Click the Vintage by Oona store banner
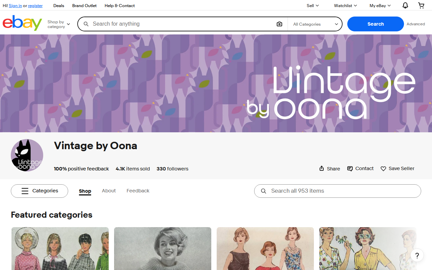Viewport: 432px width, 270px height. point(216,83)
